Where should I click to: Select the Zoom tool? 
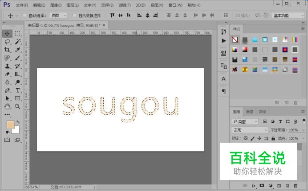(18, 106)
